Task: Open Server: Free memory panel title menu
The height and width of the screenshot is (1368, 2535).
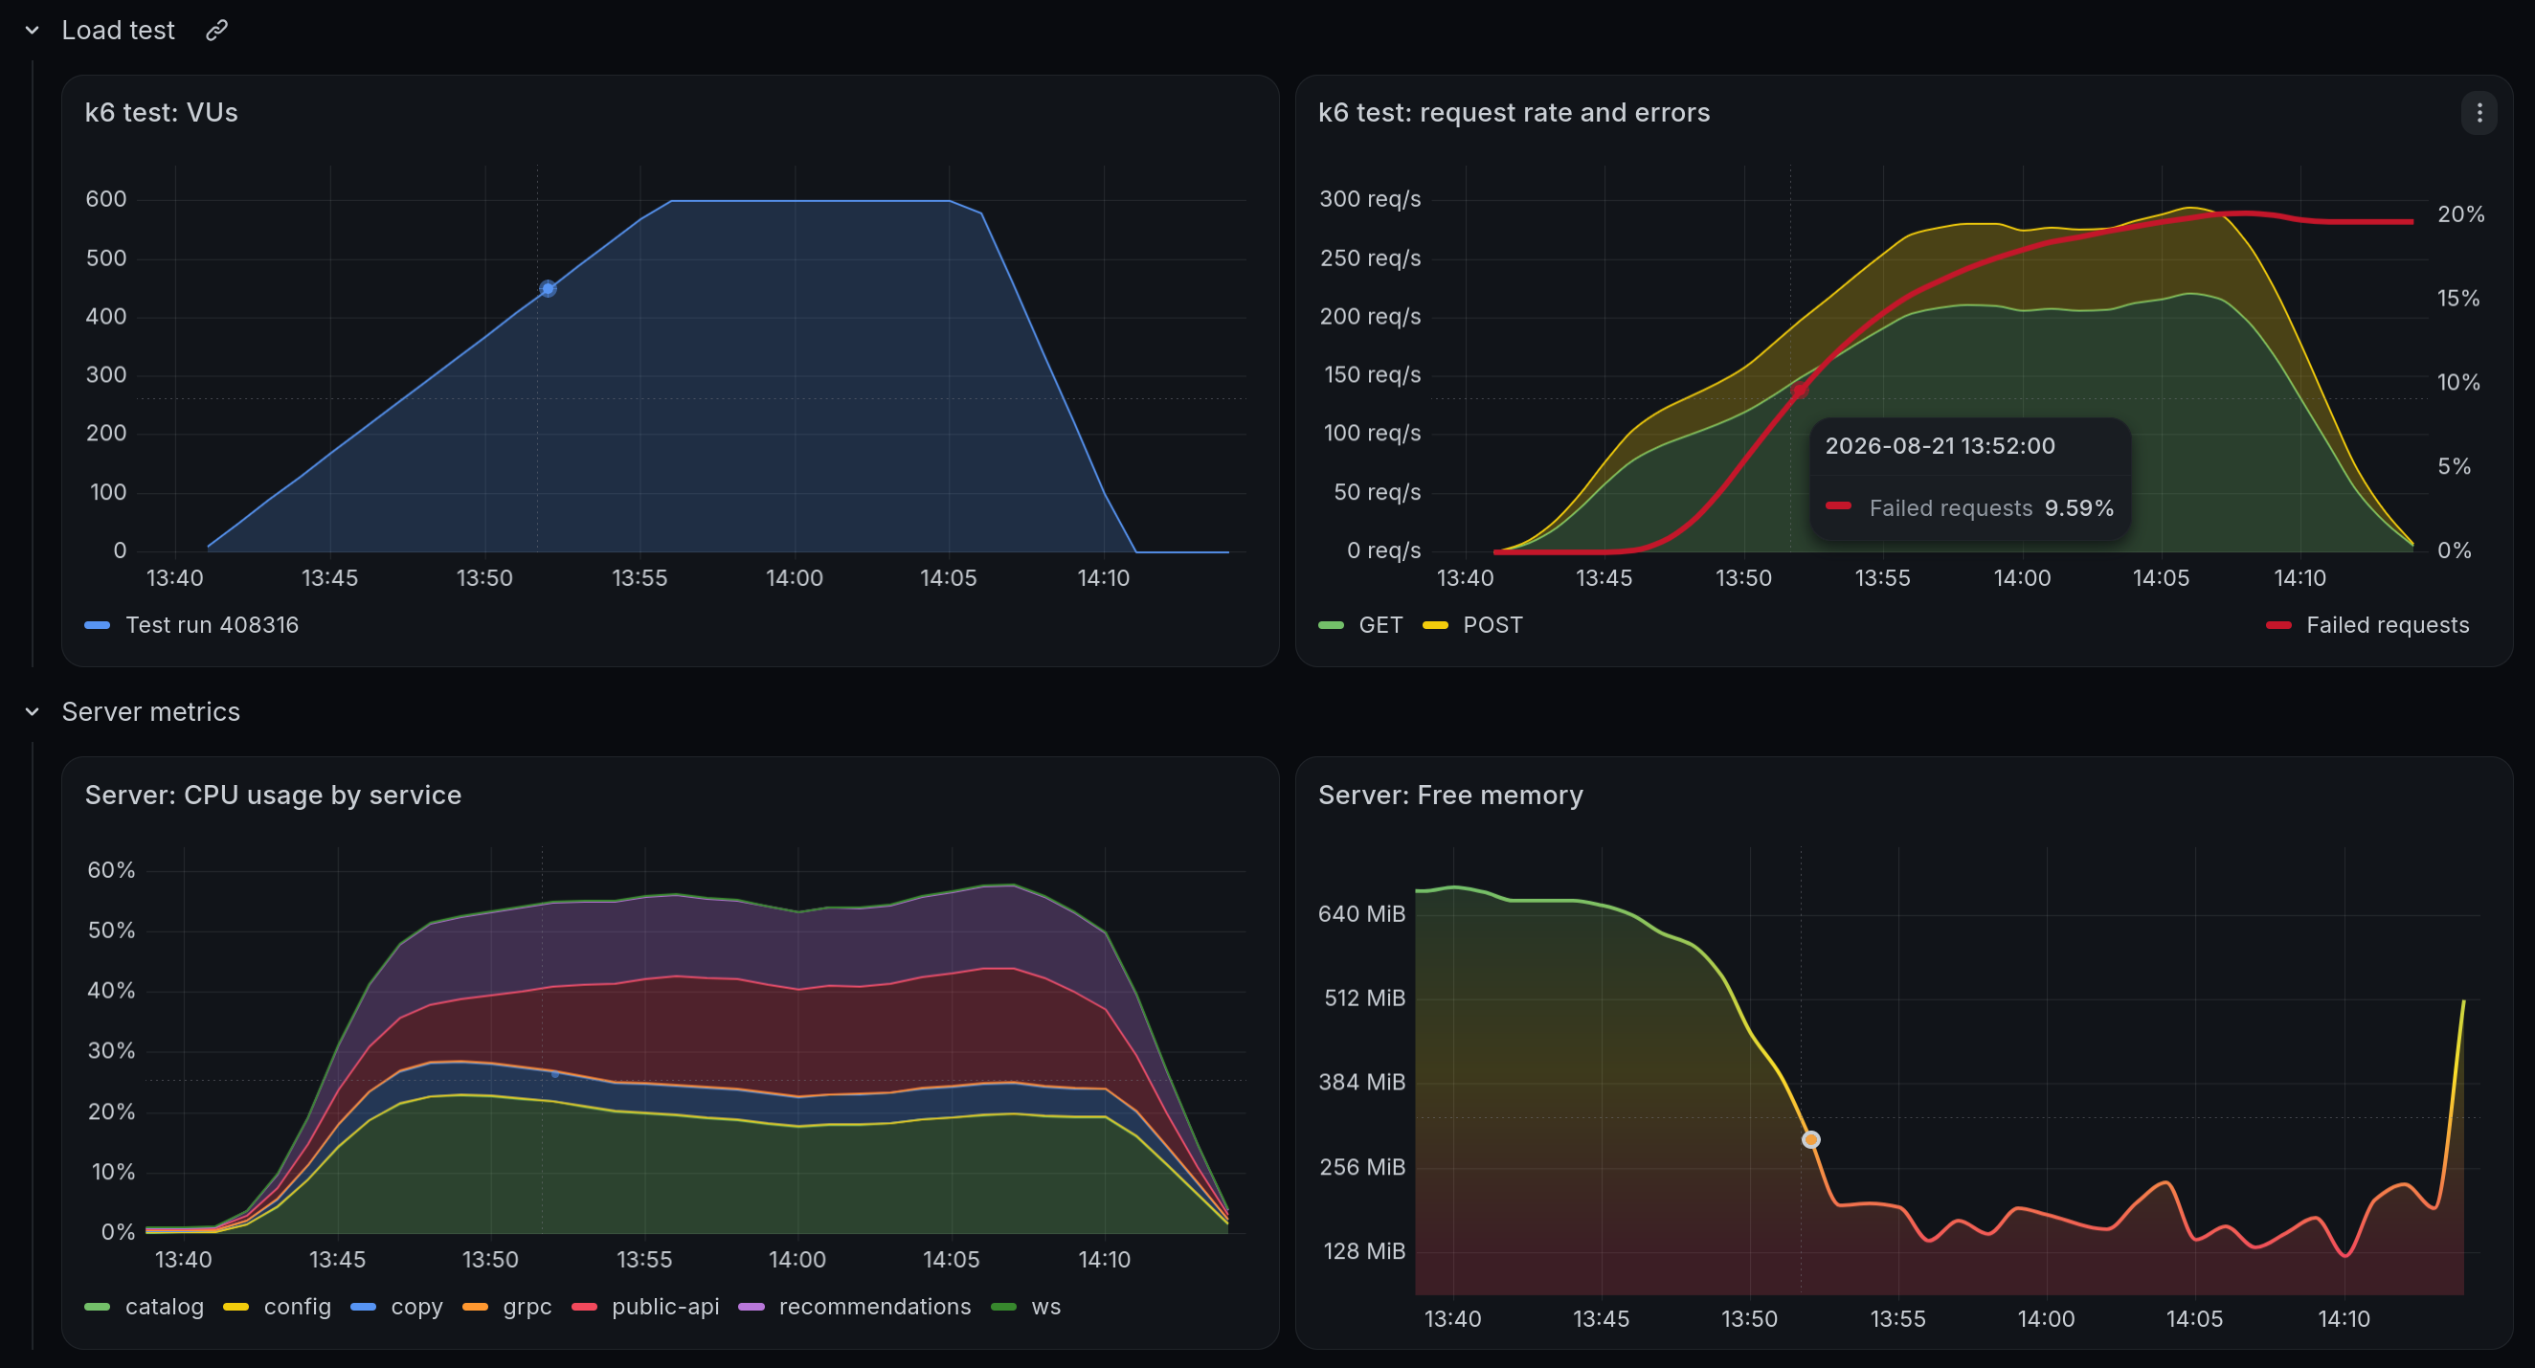Action: (x=1450, y=796)
